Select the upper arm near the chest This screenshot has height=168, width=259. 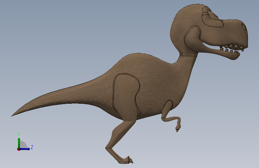click(167, 108)
